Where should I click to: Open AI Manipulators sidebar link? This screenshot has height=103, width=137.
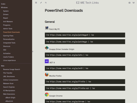[x=9, y=91]
